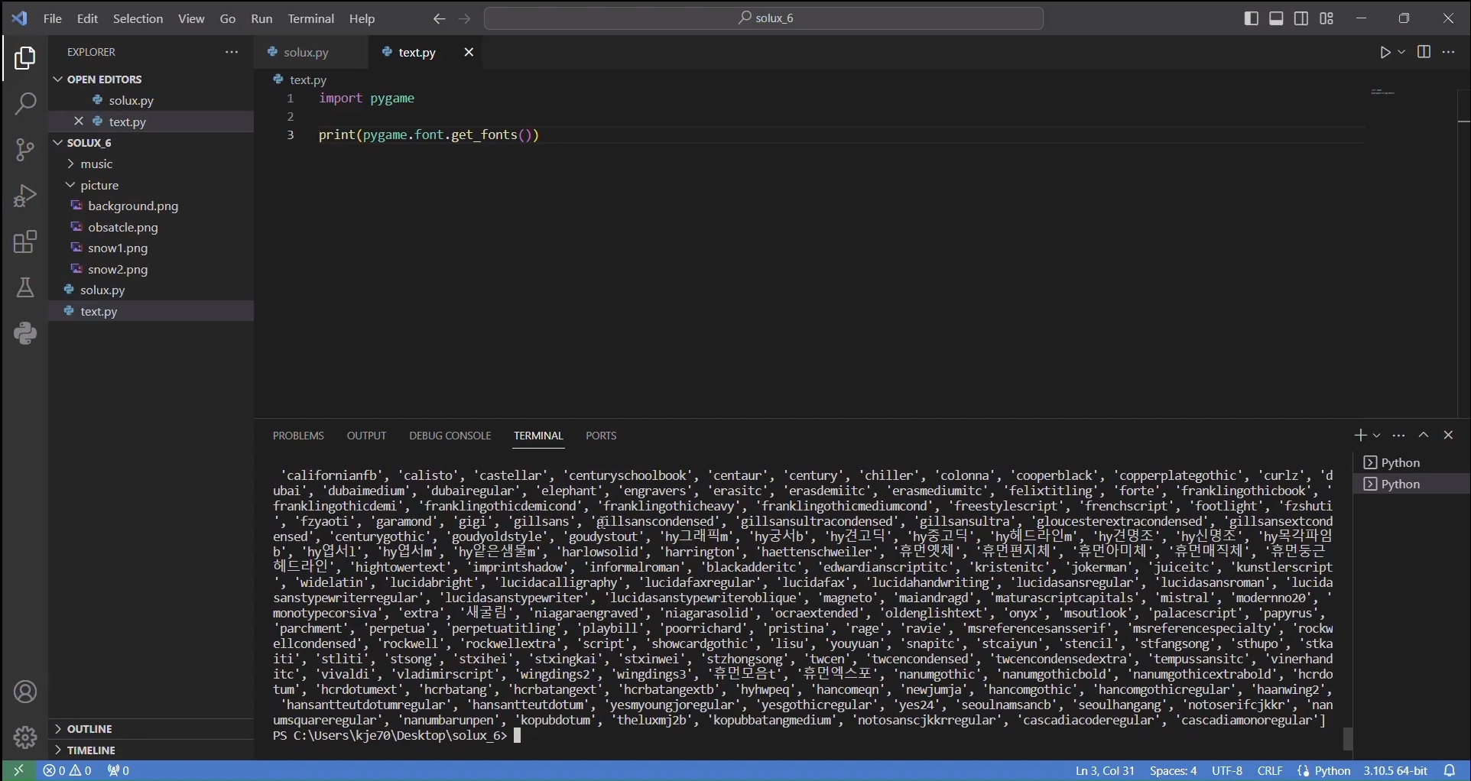Open the Run menu

[261, 18]
